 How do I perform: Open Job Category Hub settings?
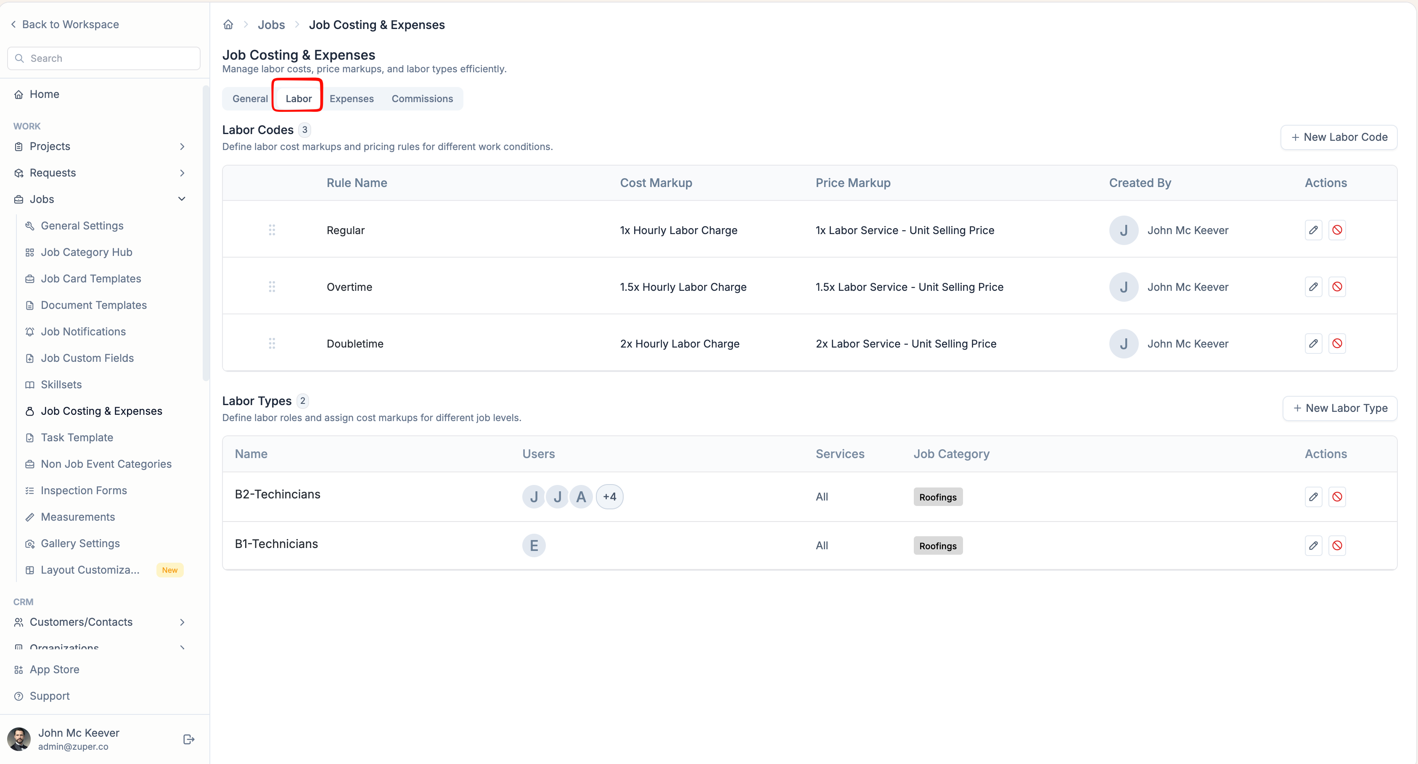click(x=87, y=252)
